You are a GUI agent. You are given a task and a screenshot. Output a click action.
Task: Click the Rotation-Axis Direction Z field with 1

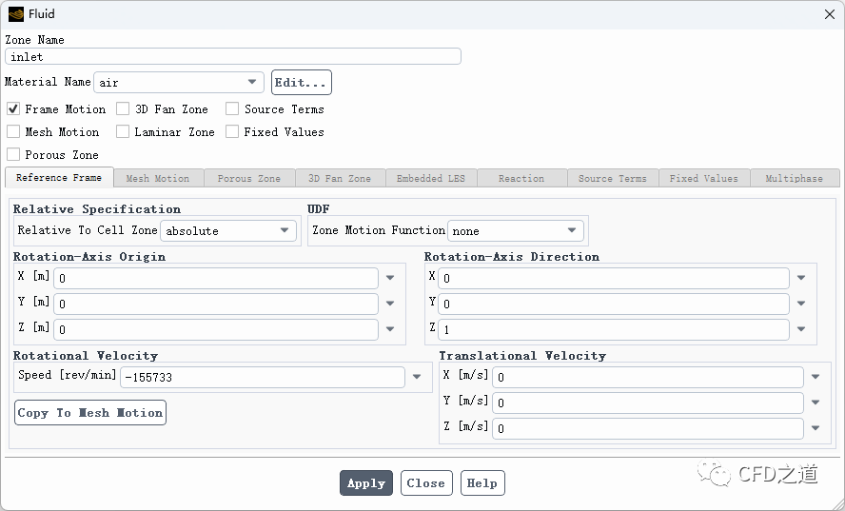pos(614,329)
